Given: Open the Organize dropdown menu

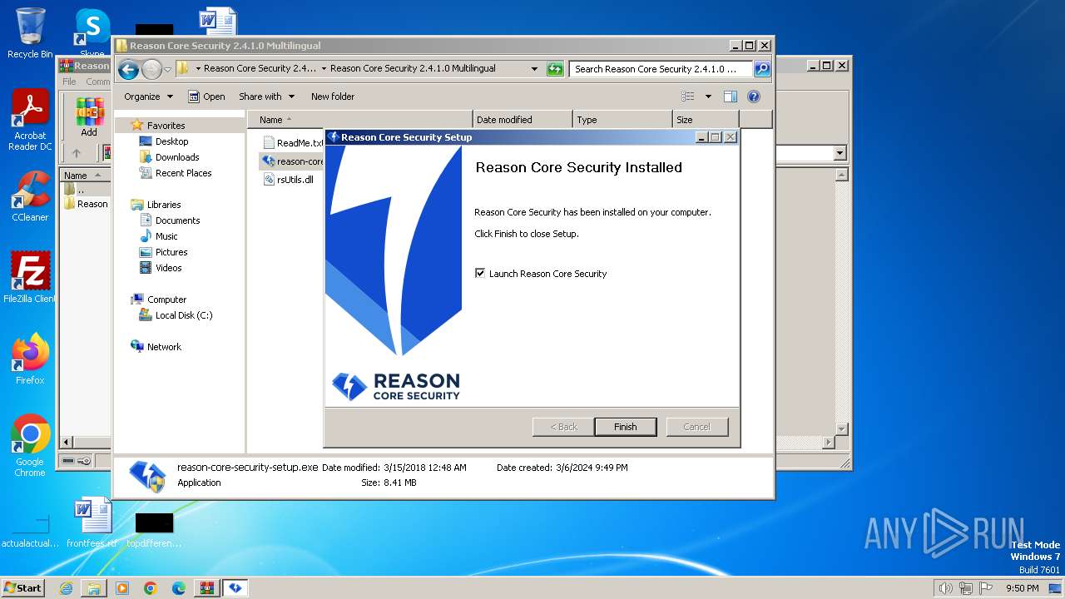Looking at the screenshot, I should [x=148, y=97].
